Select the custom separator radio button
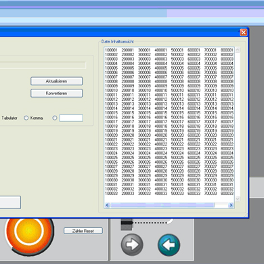The height and width of the screenshot is (264, 264). [x=55, y=118]
